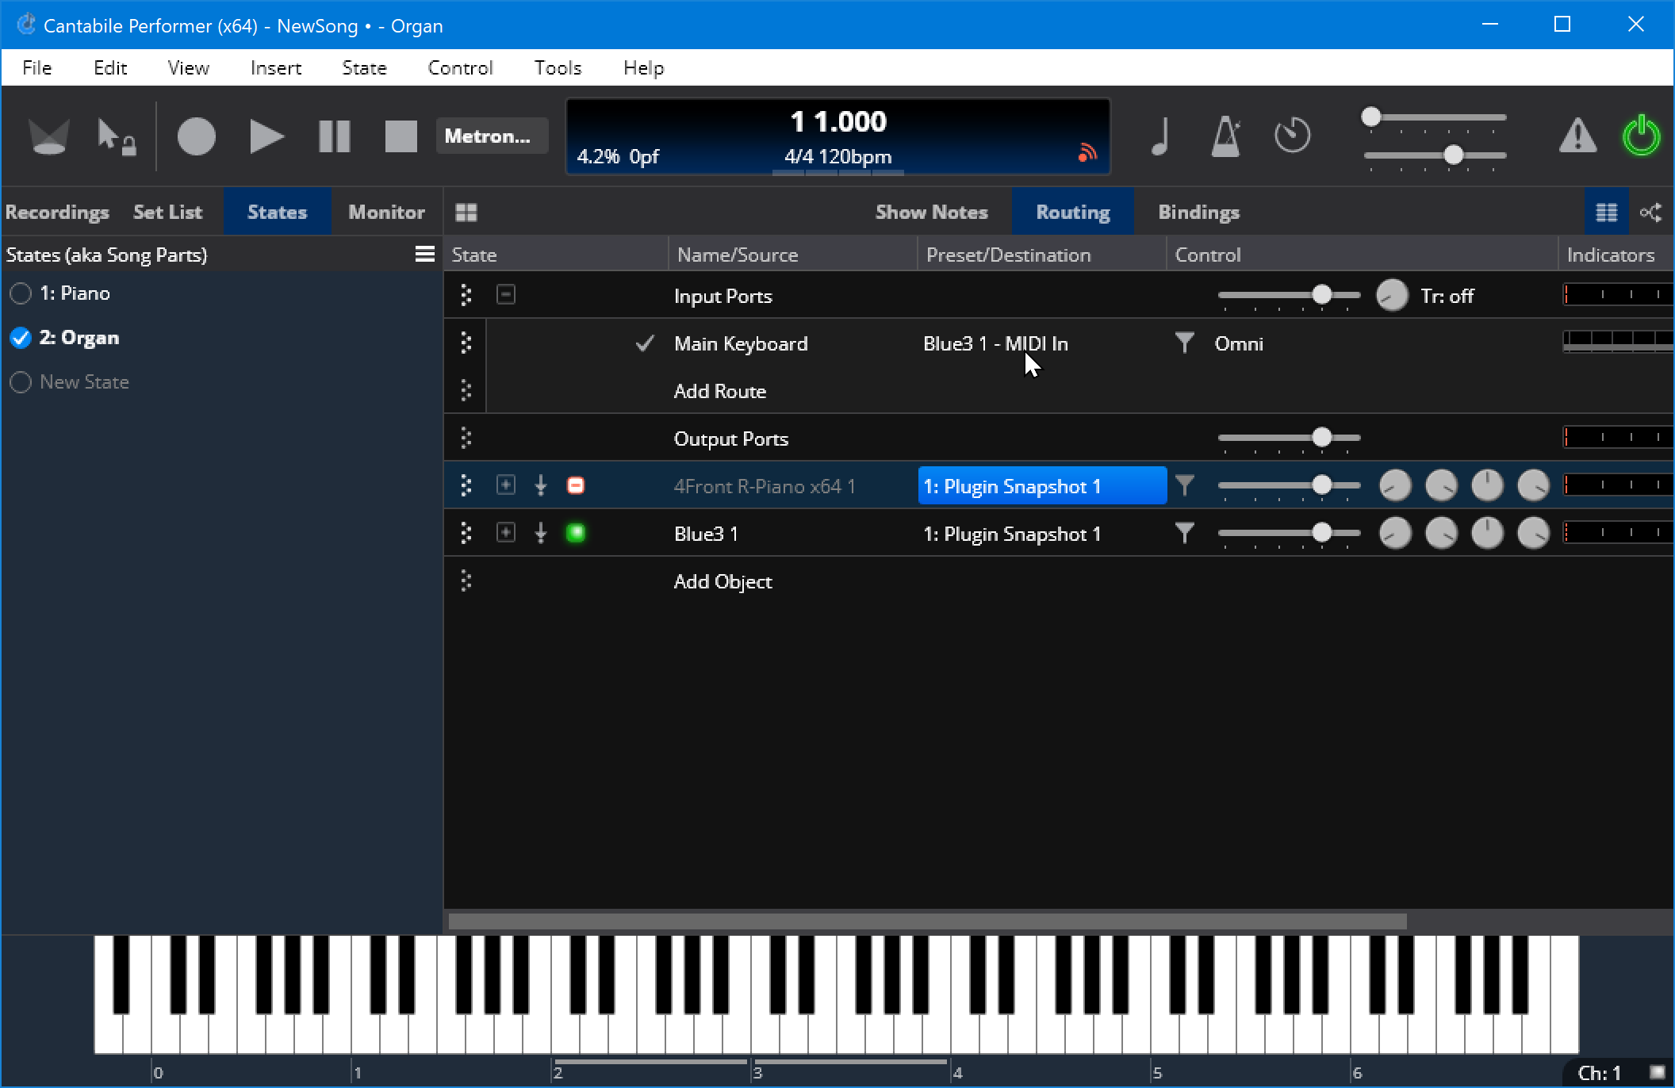The image size is (1675, 1088).
Task: Open the File menu
Action: pyautogui.click(x=37, y=67)
